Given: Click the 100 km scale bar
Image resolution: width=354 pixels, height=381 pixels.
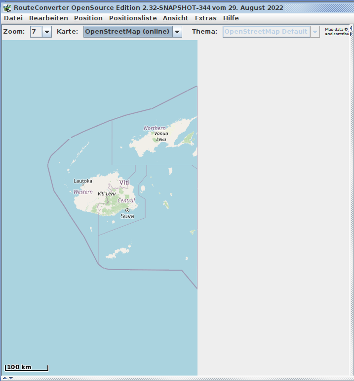Looking at the screenshot, I should [x=27, y=367].
